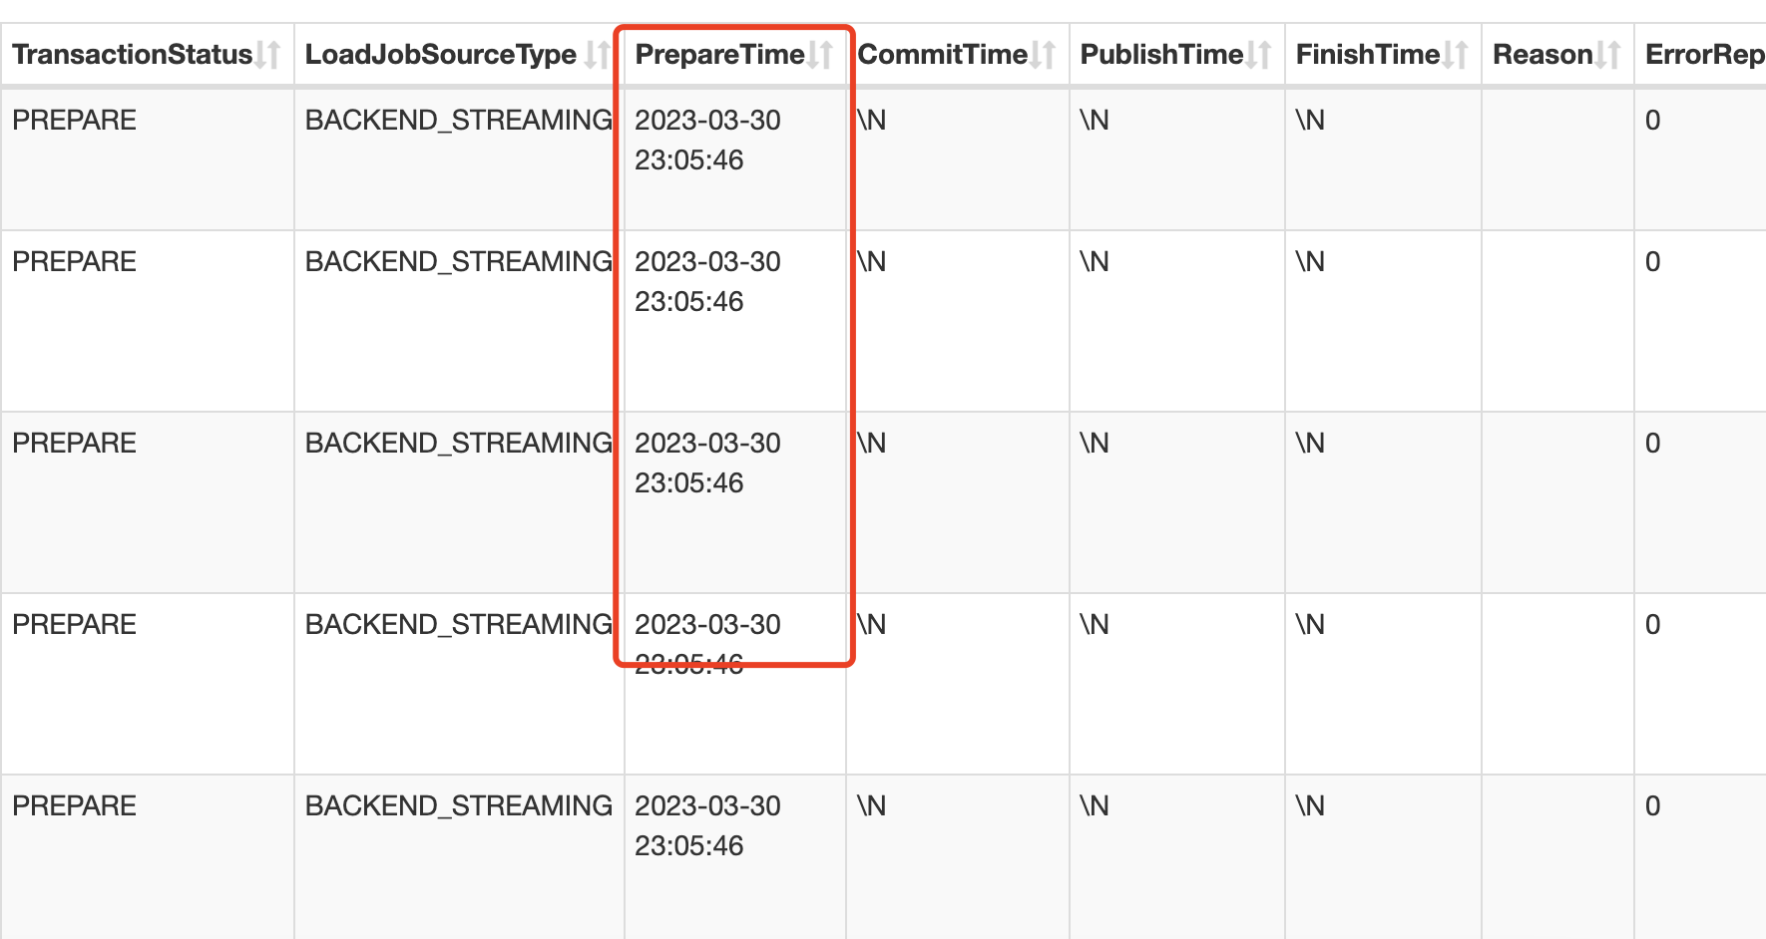Select BACKEND_STREAMING in the third row
1766x939 pixels.
458,444
